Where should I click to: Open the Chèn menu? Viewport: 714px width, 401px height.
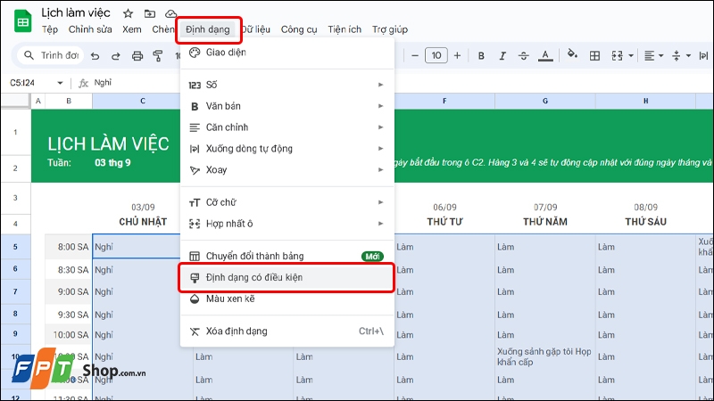(163, 29)
